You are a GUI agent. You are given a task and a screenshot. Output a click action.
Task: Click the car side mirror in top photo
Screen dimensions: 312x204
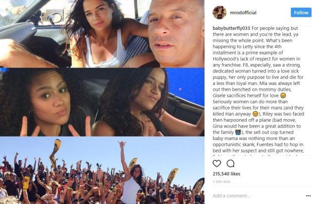coord(54,18)
